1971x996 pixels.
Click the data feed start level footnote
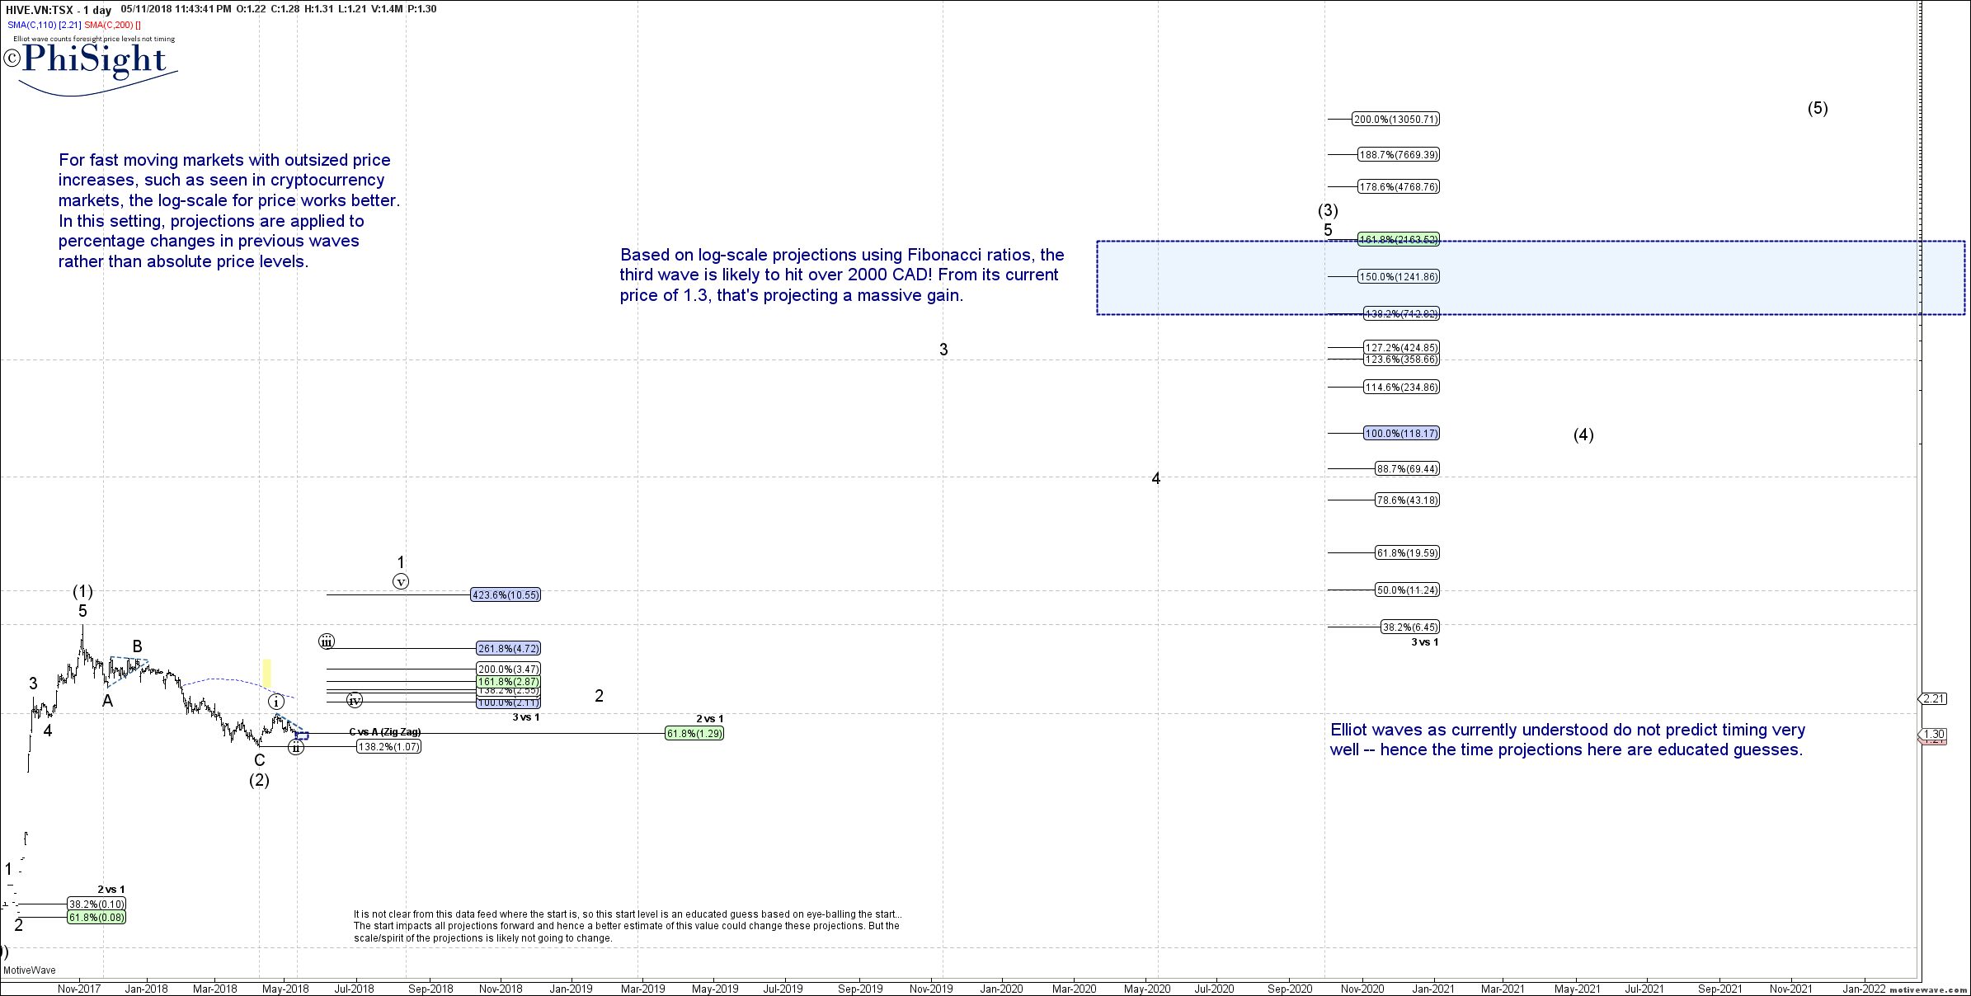pos(628,926)
